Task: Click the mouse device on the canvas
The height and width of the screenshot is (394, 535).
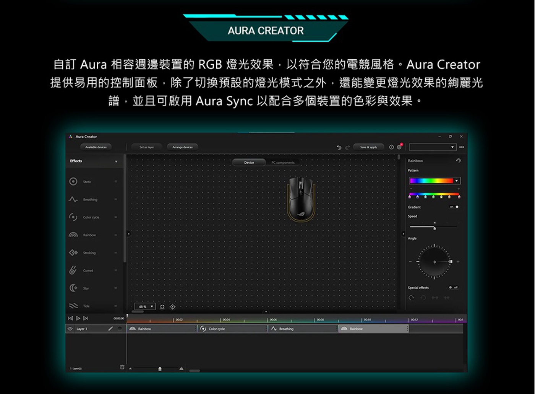Action: pyautogui.click(x=301, y=199)
